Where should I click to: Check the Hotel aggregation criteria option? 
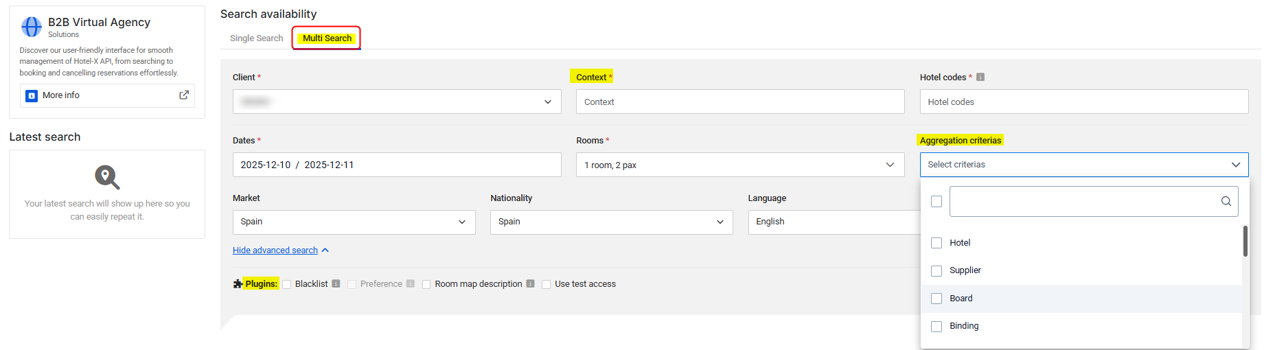point(937,243)
